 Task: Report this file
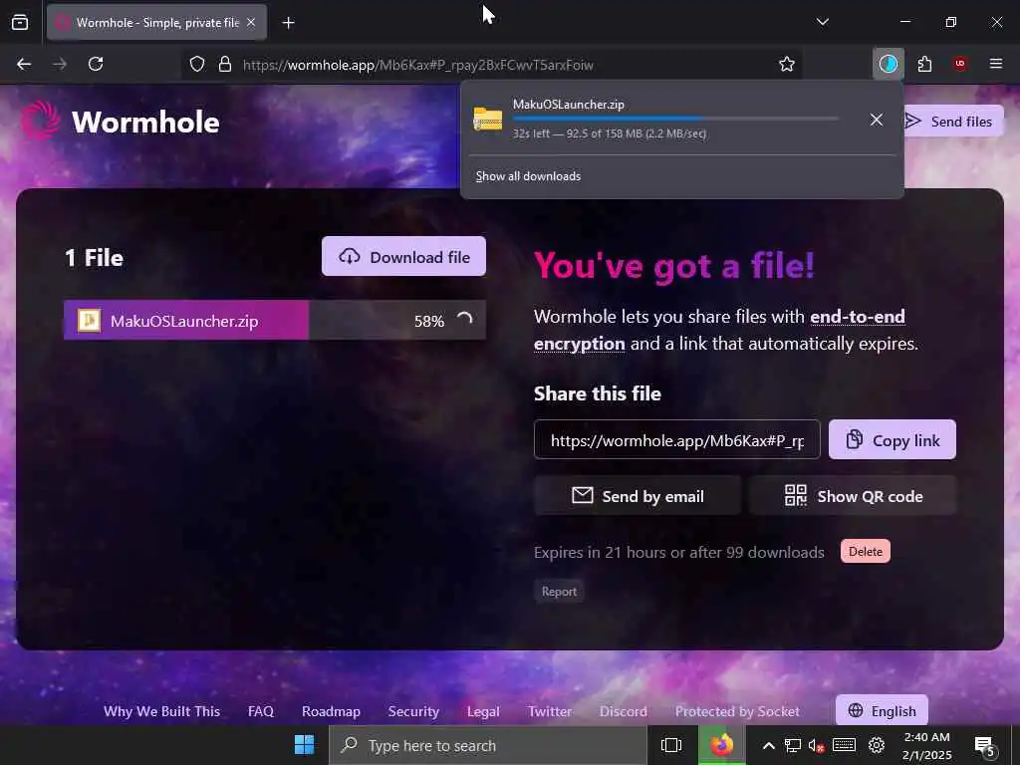click(559, 592)
